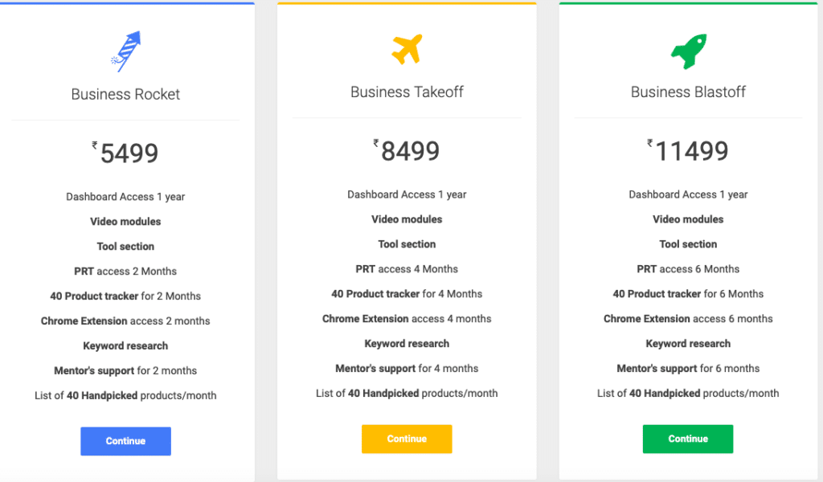Click the yellow airplane icon
Screen dimensions: 823x482
[x=407, y=49]
